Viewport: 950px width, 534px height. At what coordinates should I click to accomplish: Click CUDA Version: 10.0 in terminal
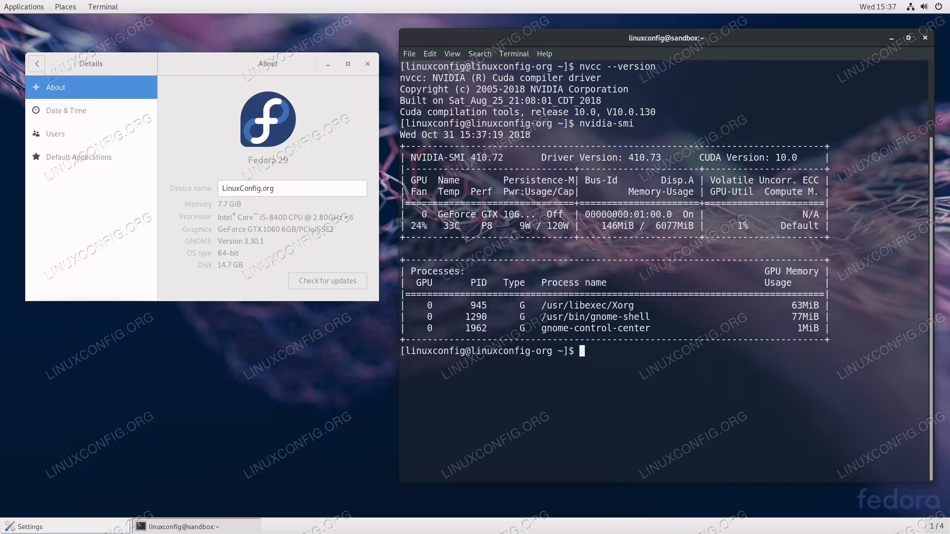click(x=748, y=158)
